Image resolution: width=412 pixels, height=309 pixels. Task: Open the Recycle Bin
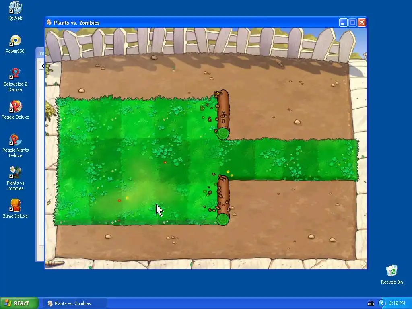click(392, 274)
